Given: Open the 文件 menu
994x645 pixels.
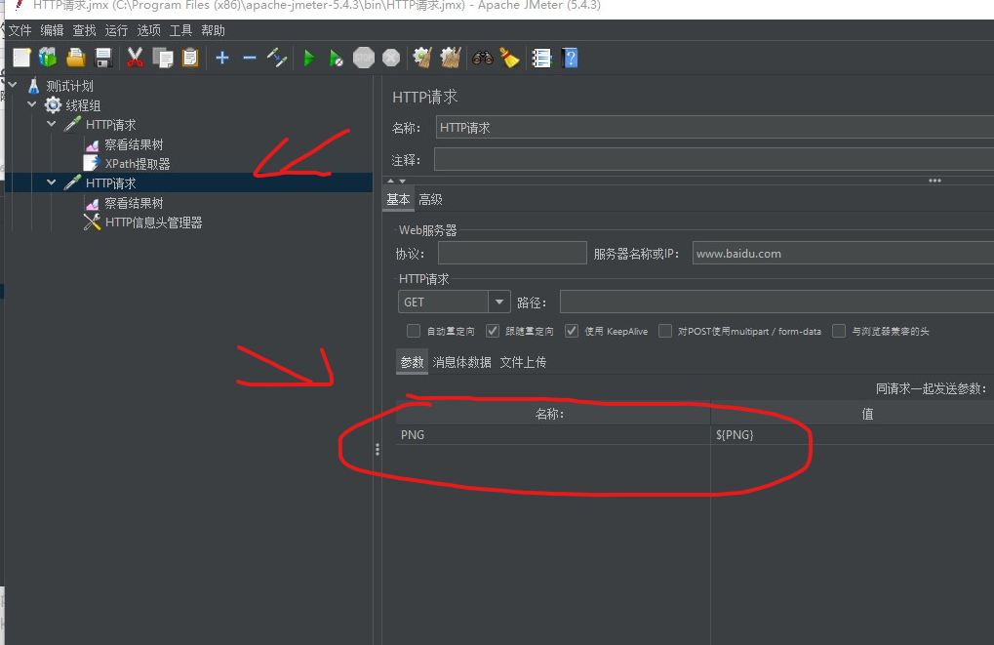Looking at the screenshot, I should [x=20, y=30].
